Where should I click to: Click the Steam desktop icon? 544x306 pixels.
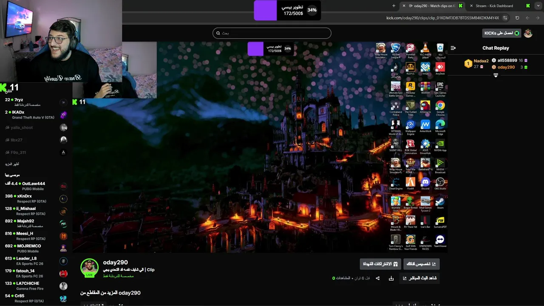(440, 203)
